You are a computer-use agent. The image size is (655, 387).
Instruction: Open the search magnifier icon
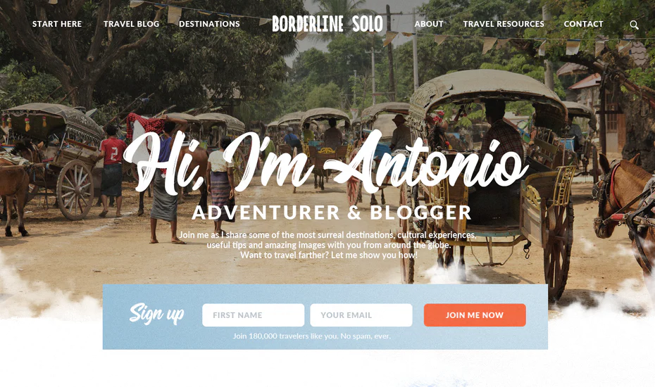coord(634,25)
